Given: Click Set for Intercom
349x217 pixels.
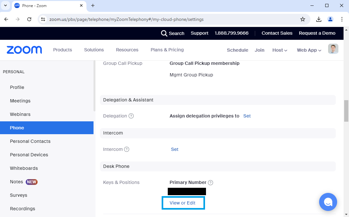Looking at the screenshot, I should [175, 149].
